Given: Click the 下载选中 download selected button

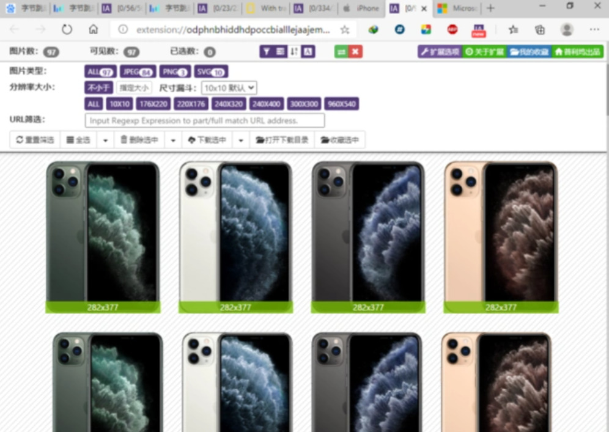Looking at the screenshot, I should (x=207, y=140).
